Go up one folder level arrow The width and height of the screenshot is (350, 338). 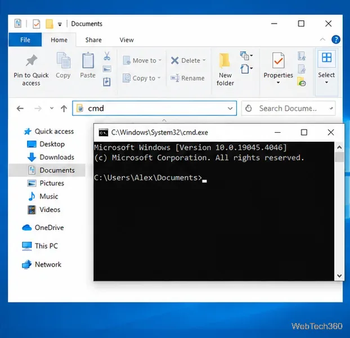coord(64,109)
